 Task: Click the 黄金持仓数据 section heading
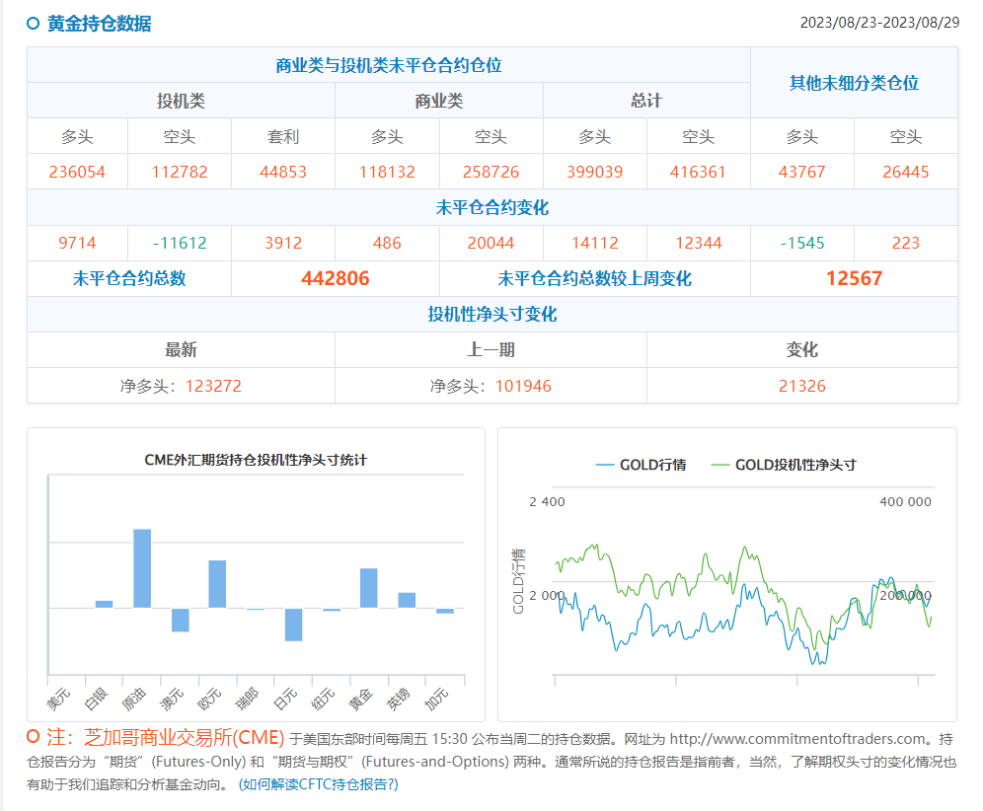tap(100, 24)
